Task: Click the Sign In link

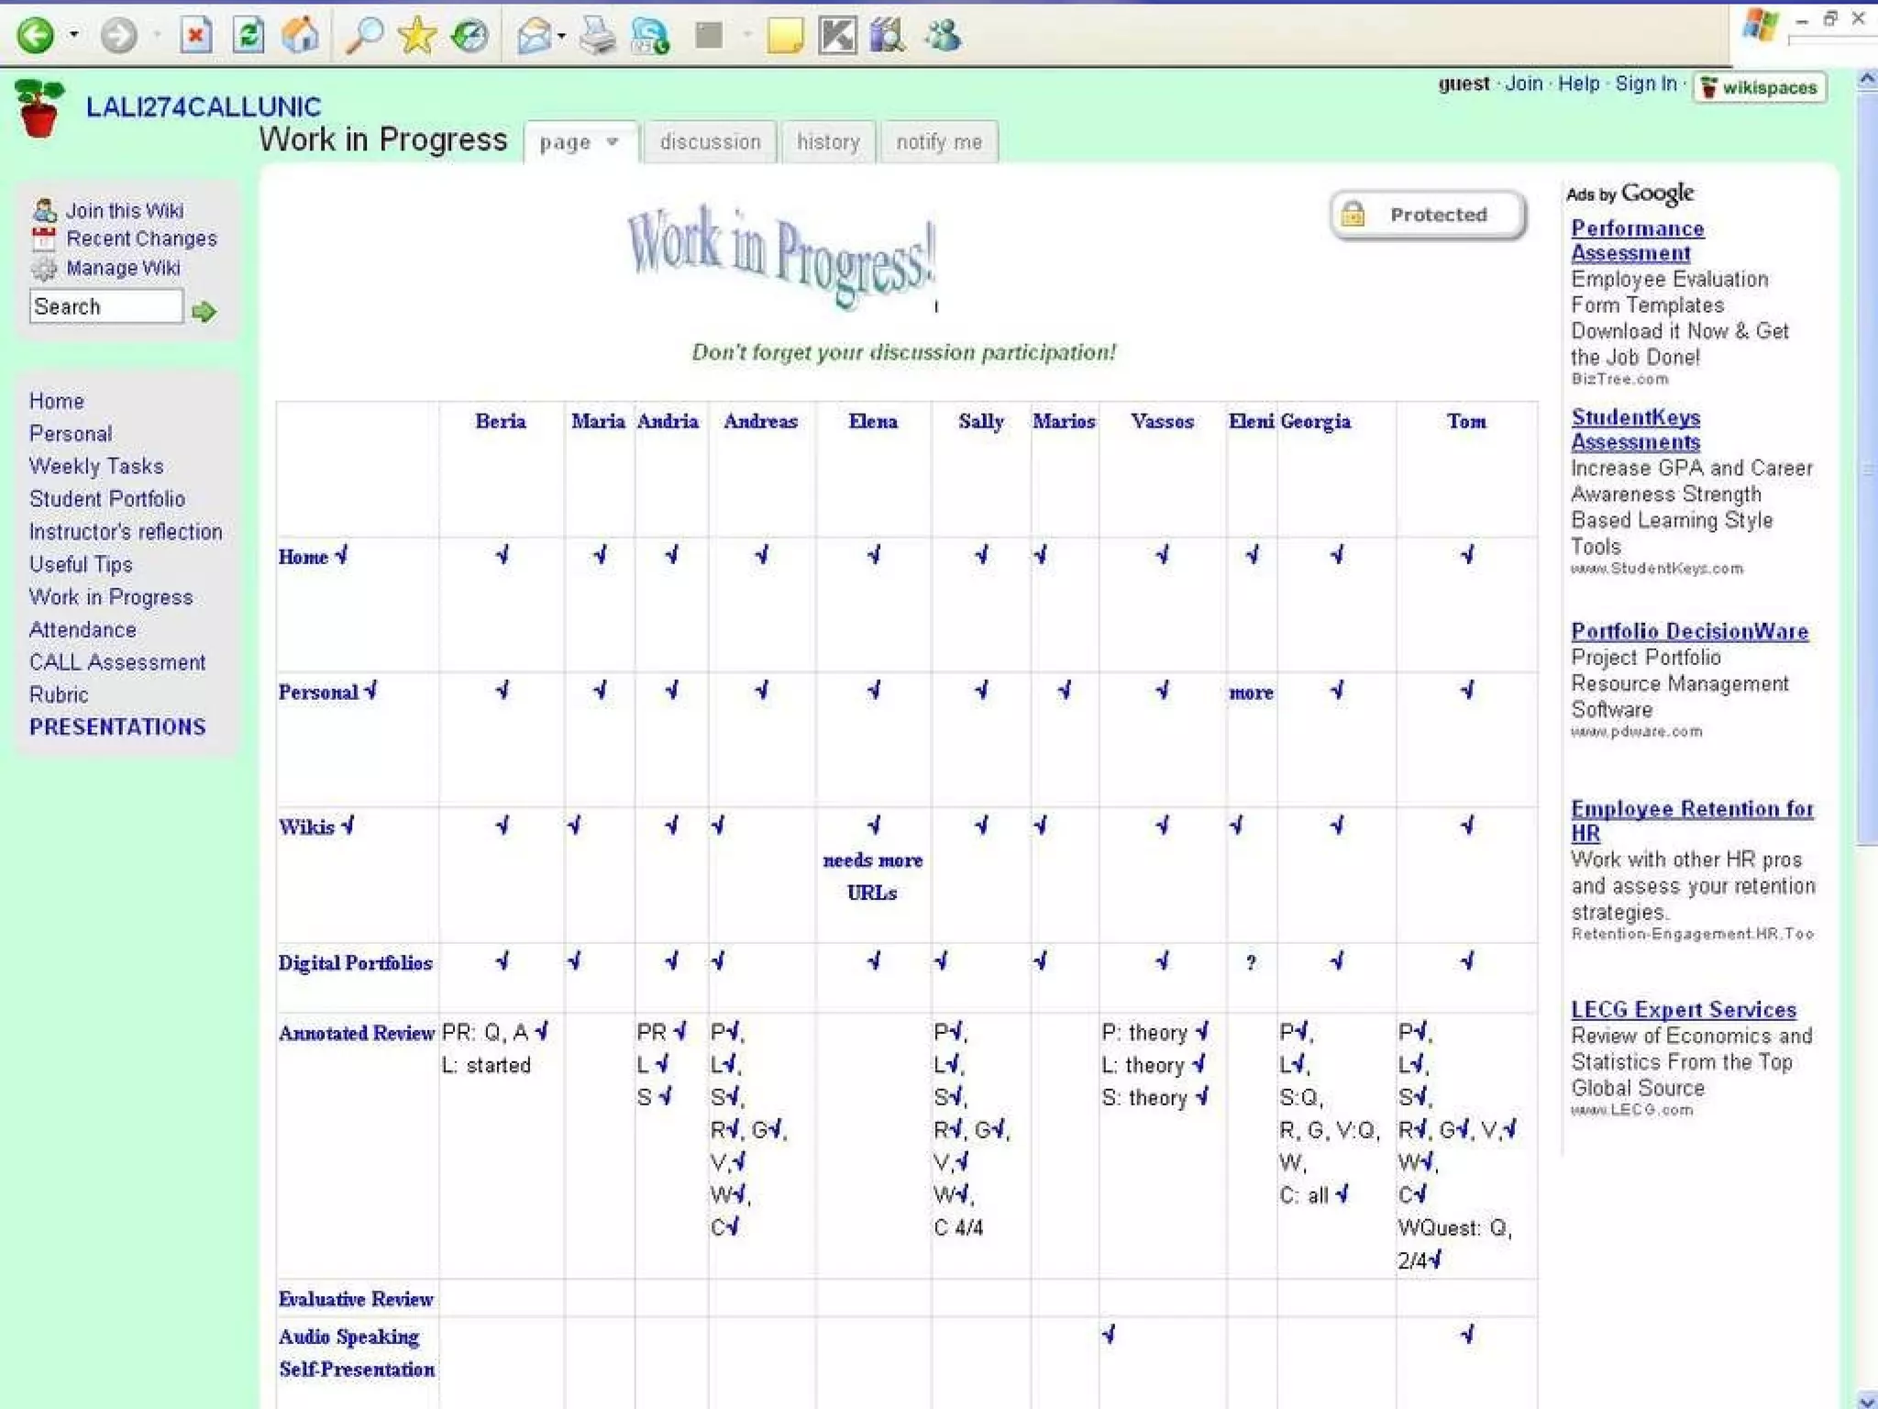Action: pyautogui.click(x=1645, y=84)
